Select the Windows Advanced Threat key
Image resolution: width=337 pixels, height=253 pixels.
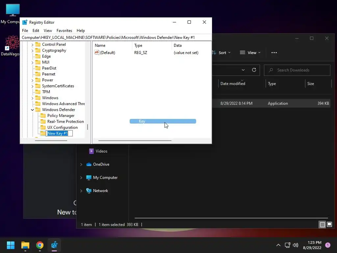pos(64,104)
